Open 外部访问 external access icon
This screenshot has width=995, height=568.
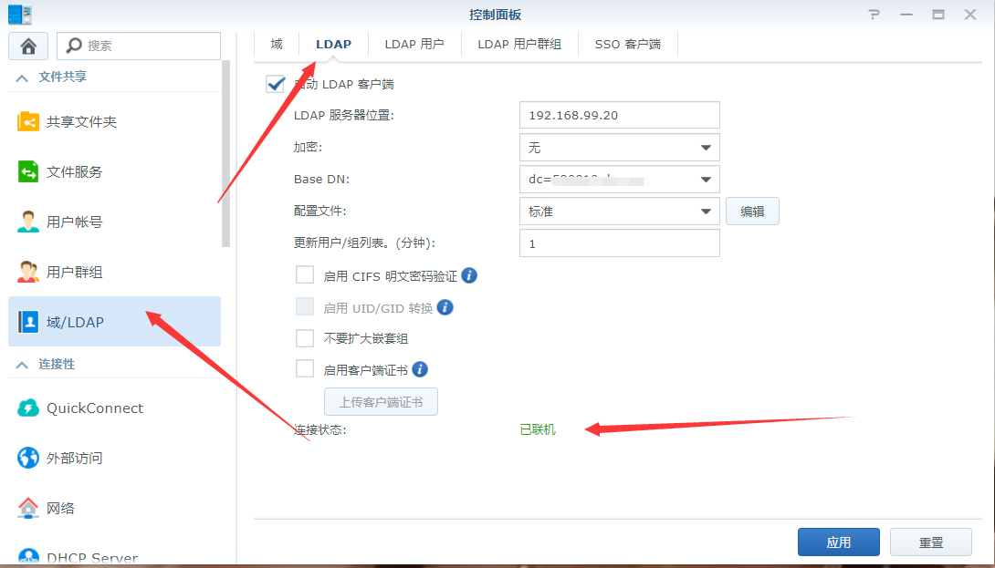28,458
